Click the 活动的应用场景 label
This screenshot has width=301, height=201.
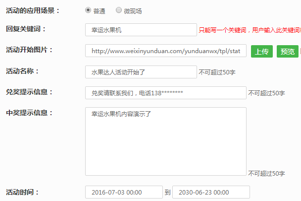(29, 10)
